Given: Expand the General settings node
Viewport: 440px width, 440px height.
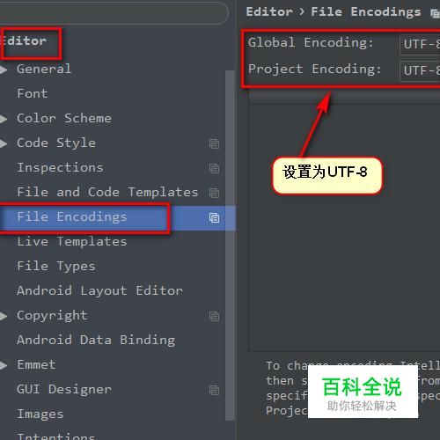Looking at the screenshot, I should (4, 70).
